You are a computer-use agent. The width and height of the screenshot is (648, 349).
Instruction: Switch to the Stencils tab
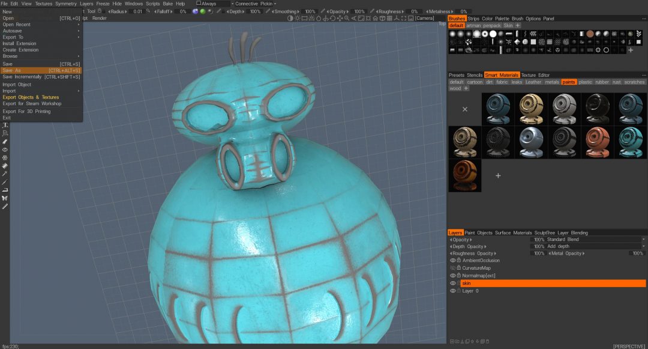[475, 75]
